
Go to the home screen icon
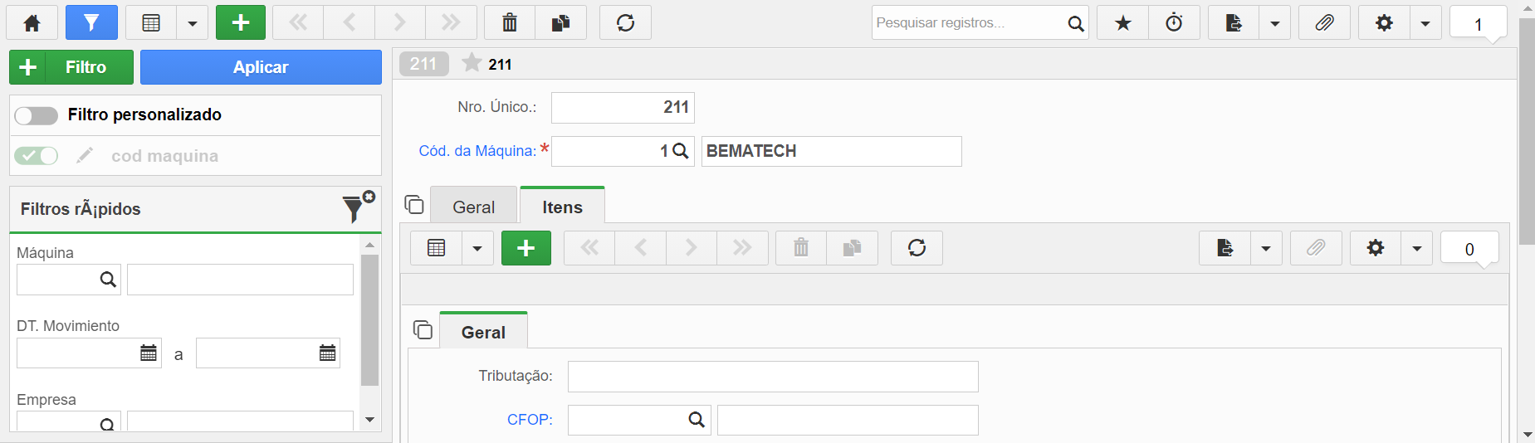(x=32, y=23)
